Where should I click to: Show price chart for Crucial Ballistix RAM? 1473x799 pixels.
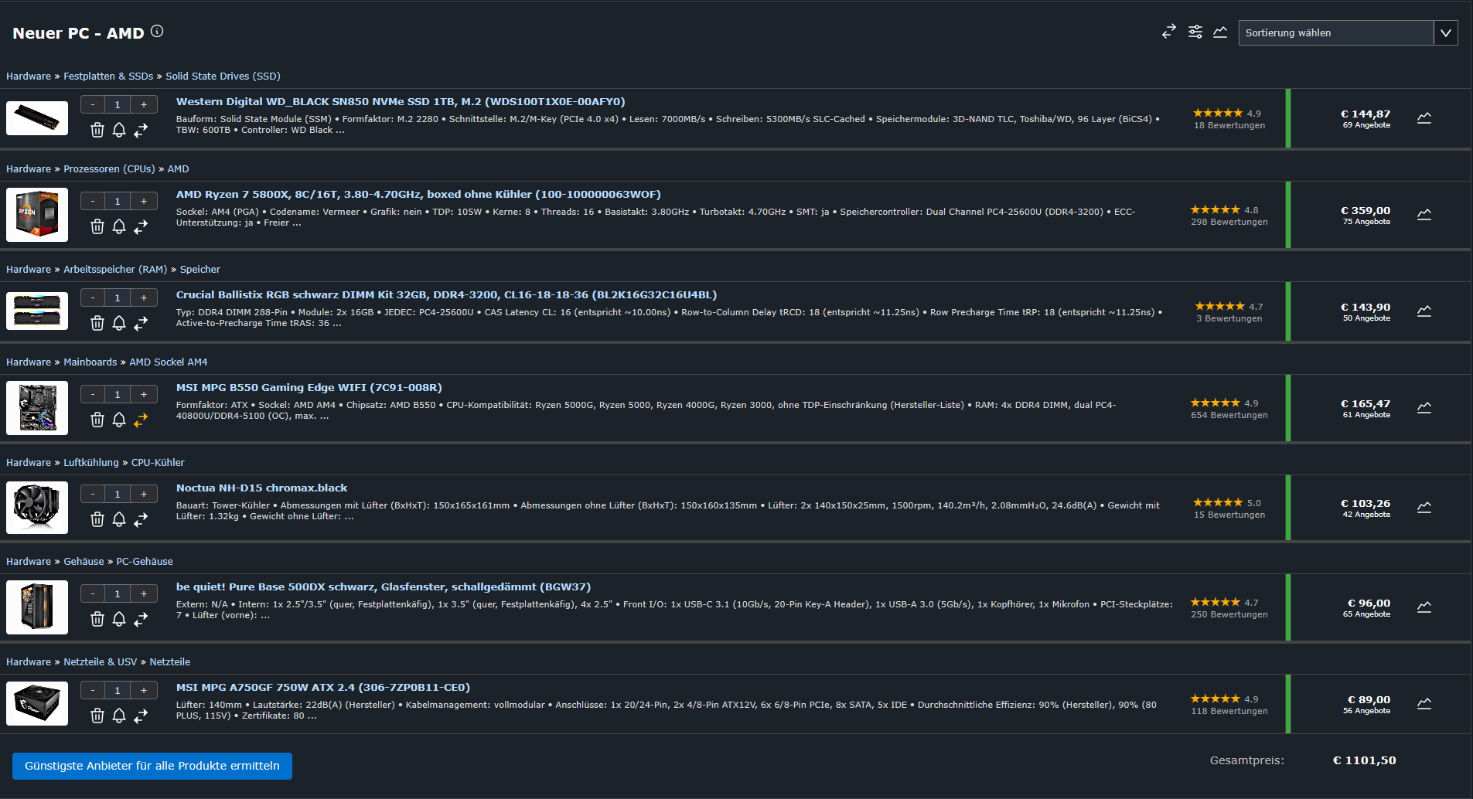(x=1424, y=311)
